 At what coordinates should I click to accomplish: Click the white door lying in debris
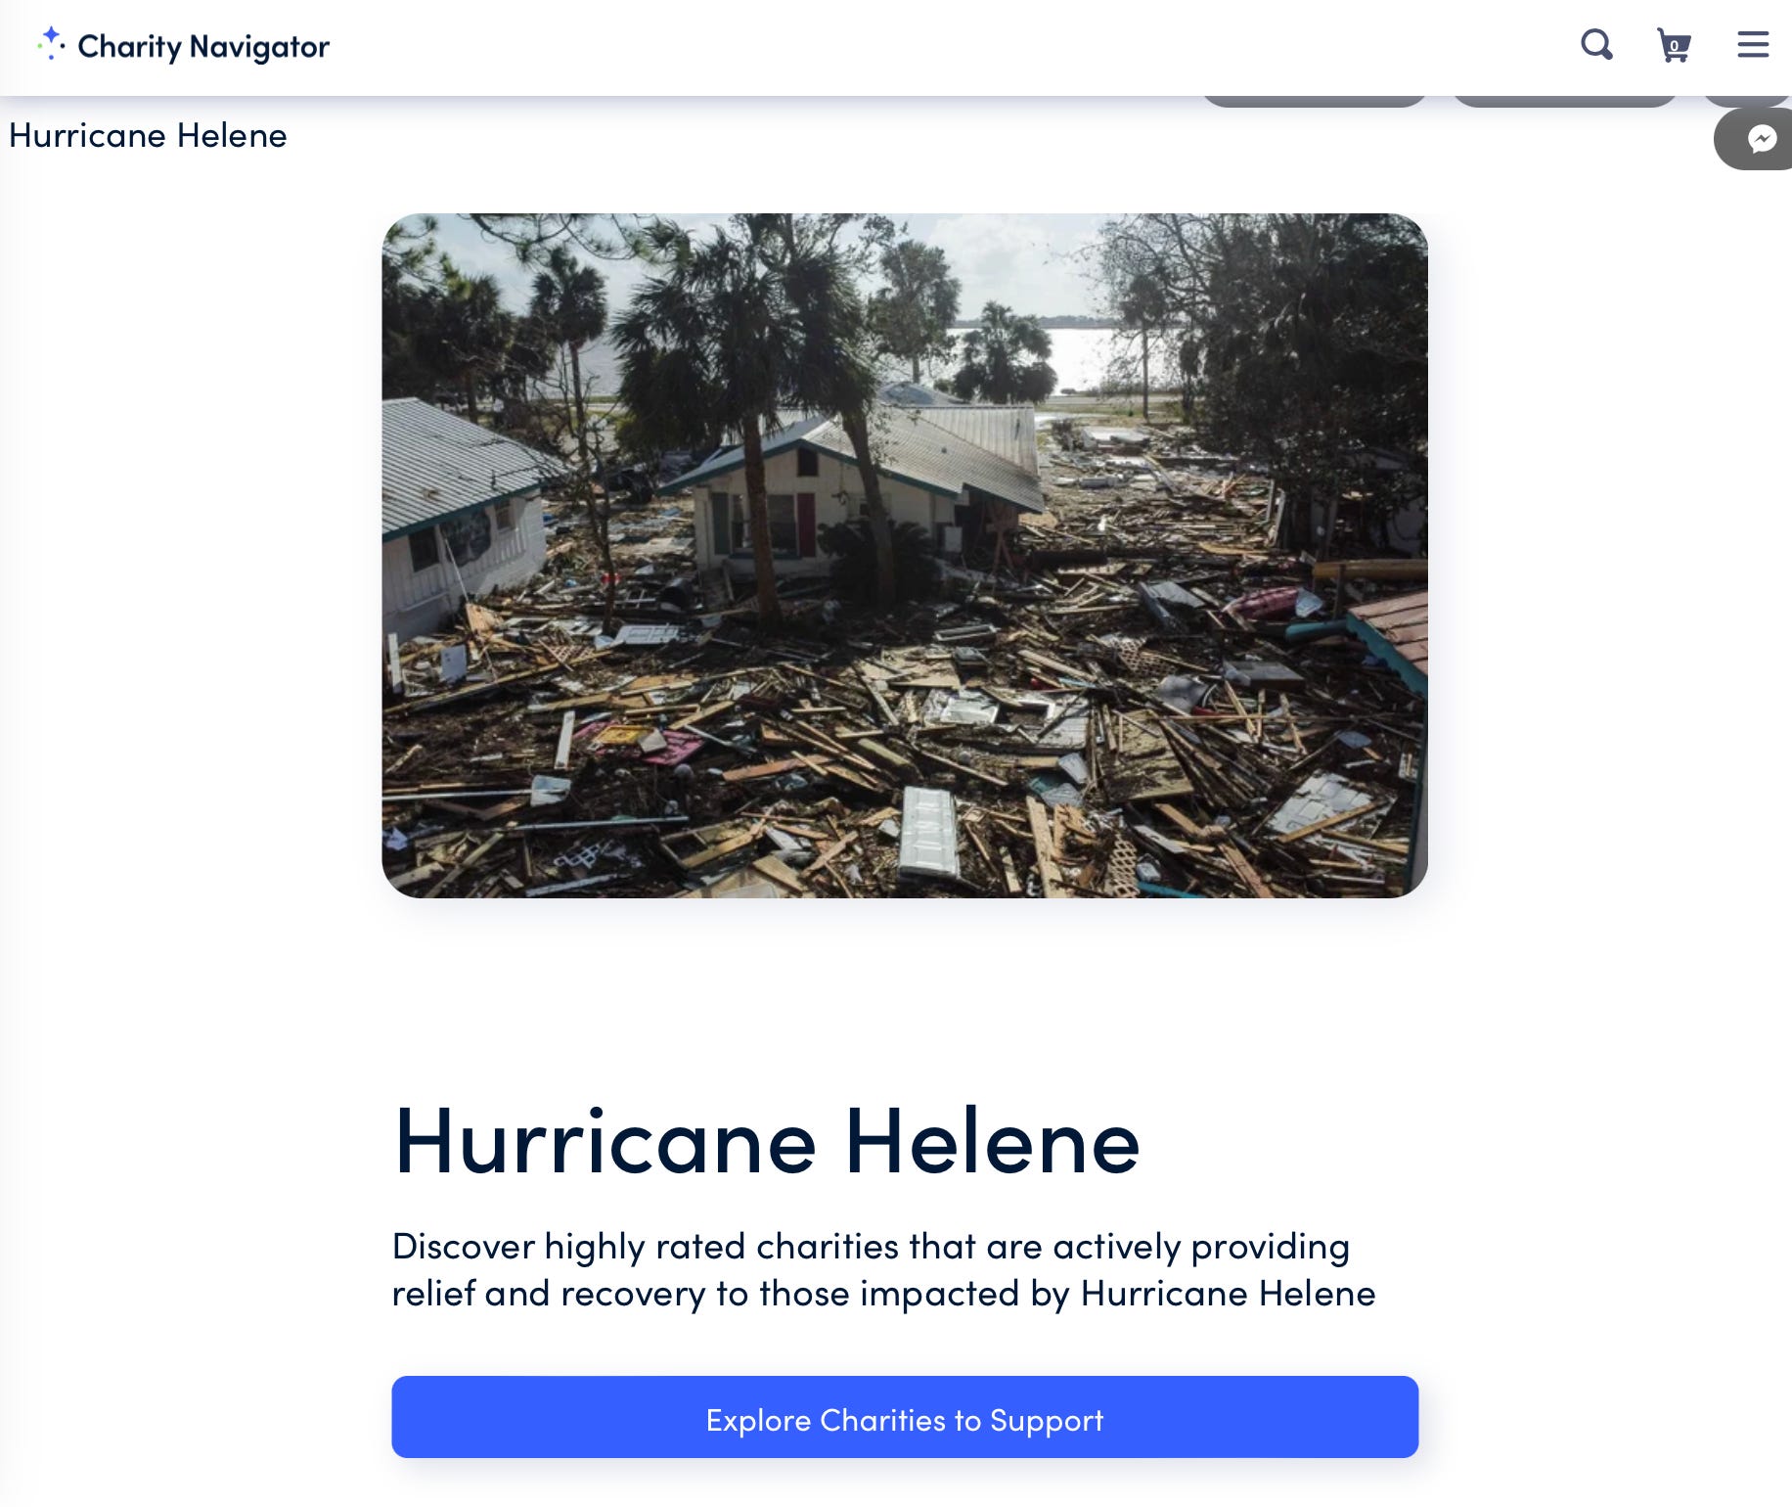[x=929, y=832]
